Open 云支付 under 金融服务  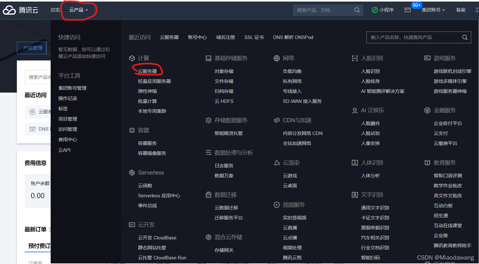tap(441, 133)
